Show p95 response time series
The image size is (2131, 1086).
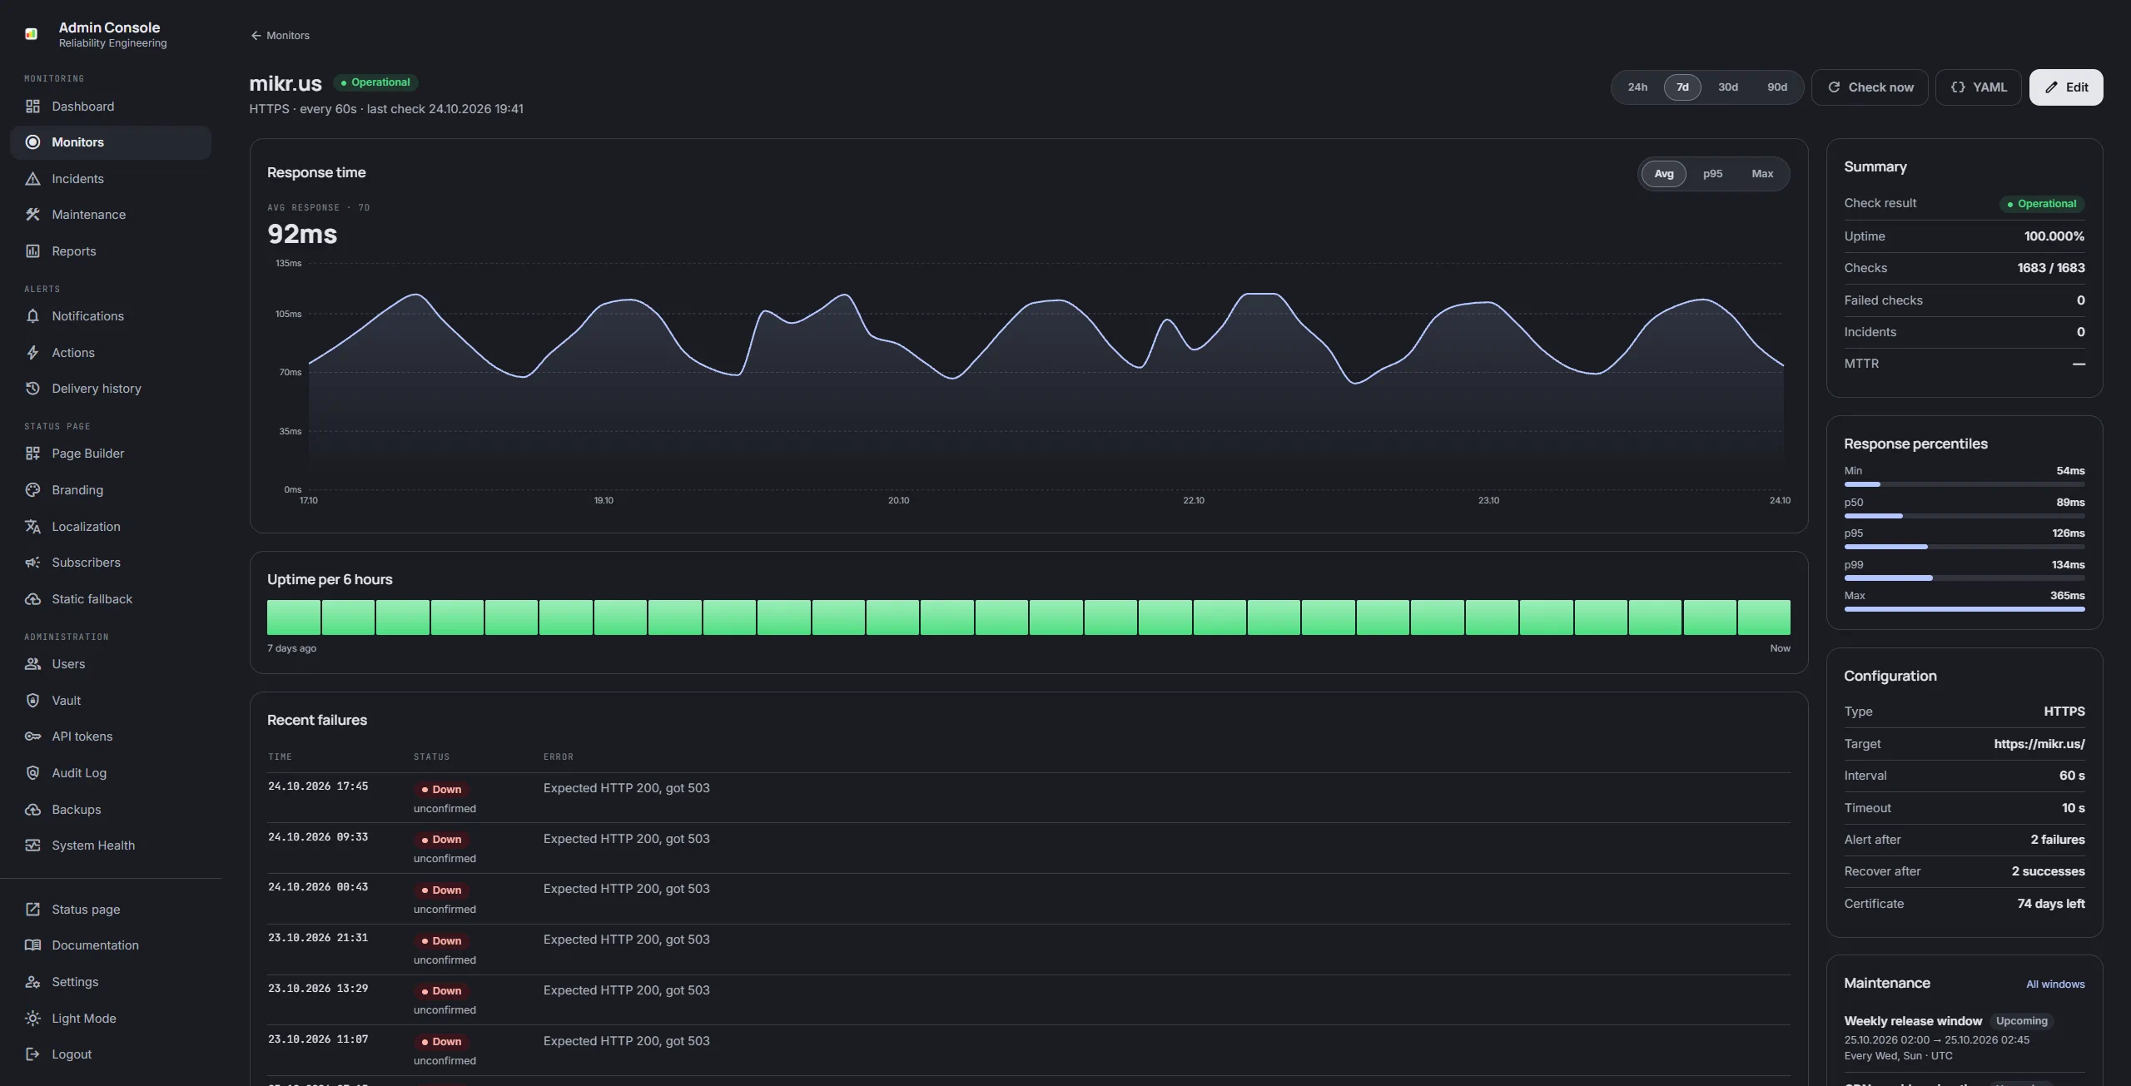click(x=1712, y=174)
